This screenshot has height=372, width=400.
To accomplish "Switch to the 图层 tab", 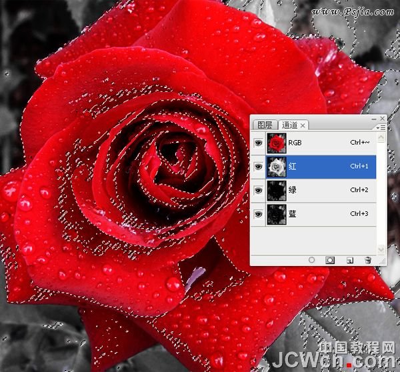I will tap(265, 125).
